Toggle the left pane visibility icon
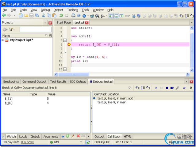The image size is (196, 147). (111, 16)
